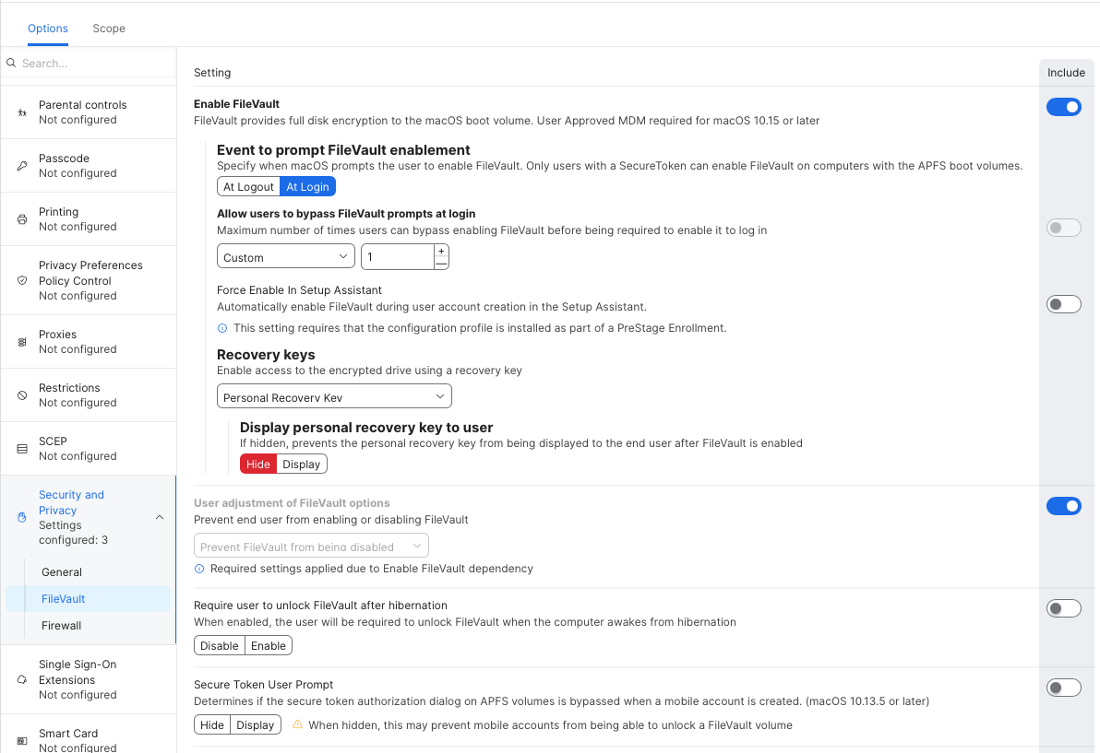Collapse the Security and Privacy section
Screen dimensions: 1100x753
[160, 518]
